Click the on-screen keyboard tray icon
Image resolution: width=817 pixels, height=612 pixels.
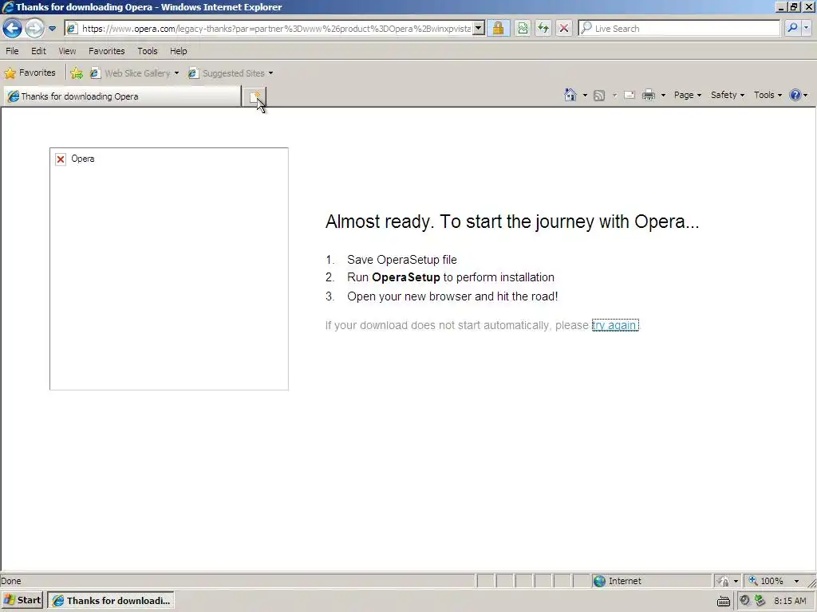coord(723,601)
